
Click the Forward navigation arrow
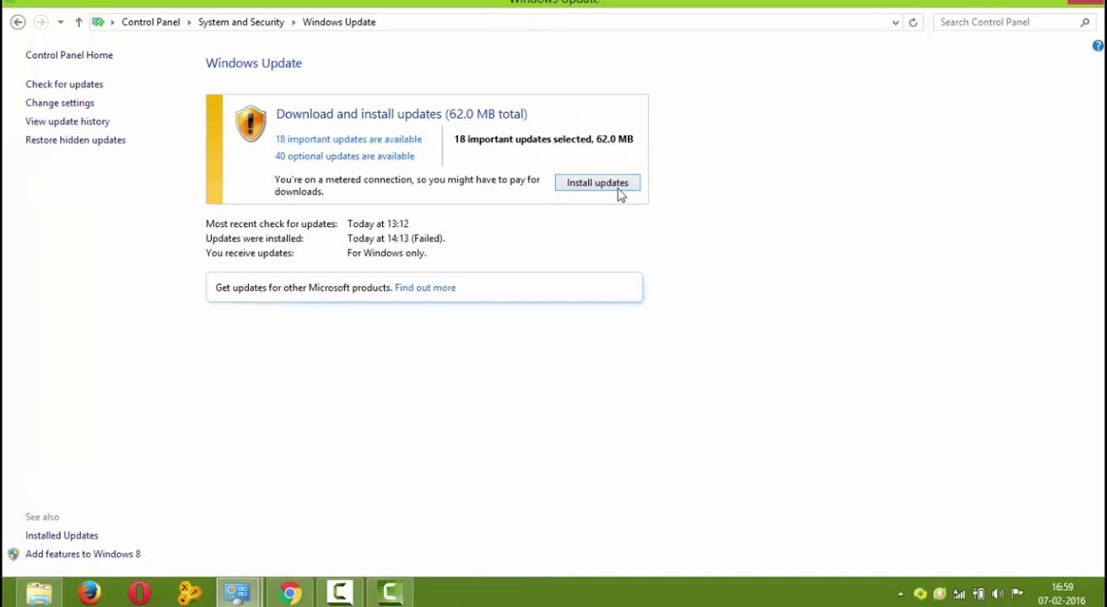pyautogui.click(x=40, y=22)
